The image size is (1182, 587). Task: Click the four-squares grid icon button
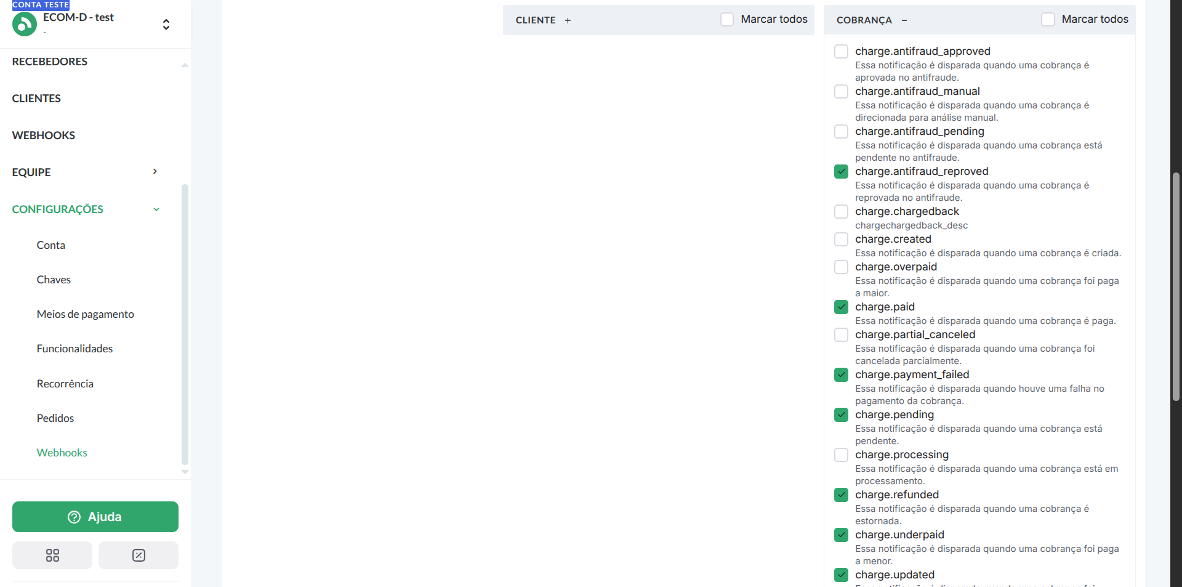(x=52, y=555)
